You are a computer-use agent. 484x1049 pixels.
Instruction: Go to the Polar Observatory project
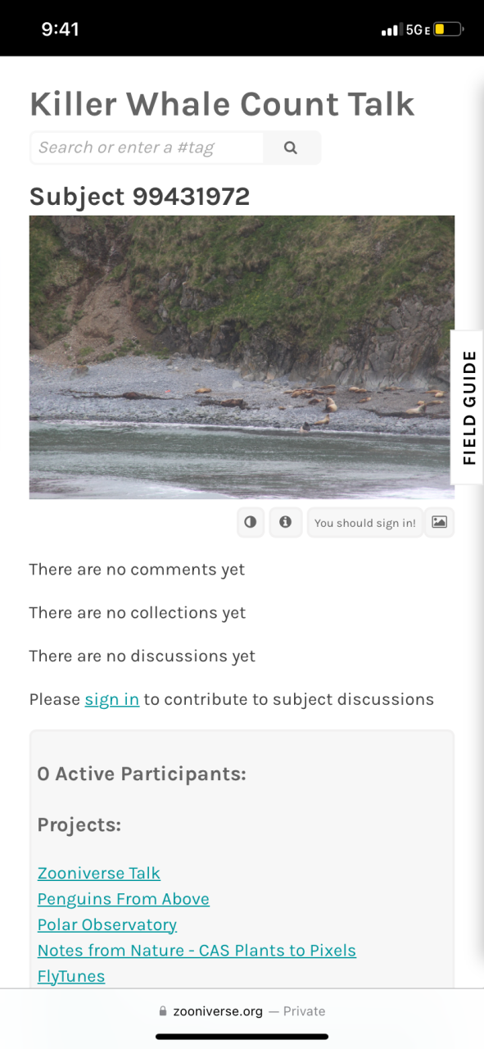click(107, 924)
